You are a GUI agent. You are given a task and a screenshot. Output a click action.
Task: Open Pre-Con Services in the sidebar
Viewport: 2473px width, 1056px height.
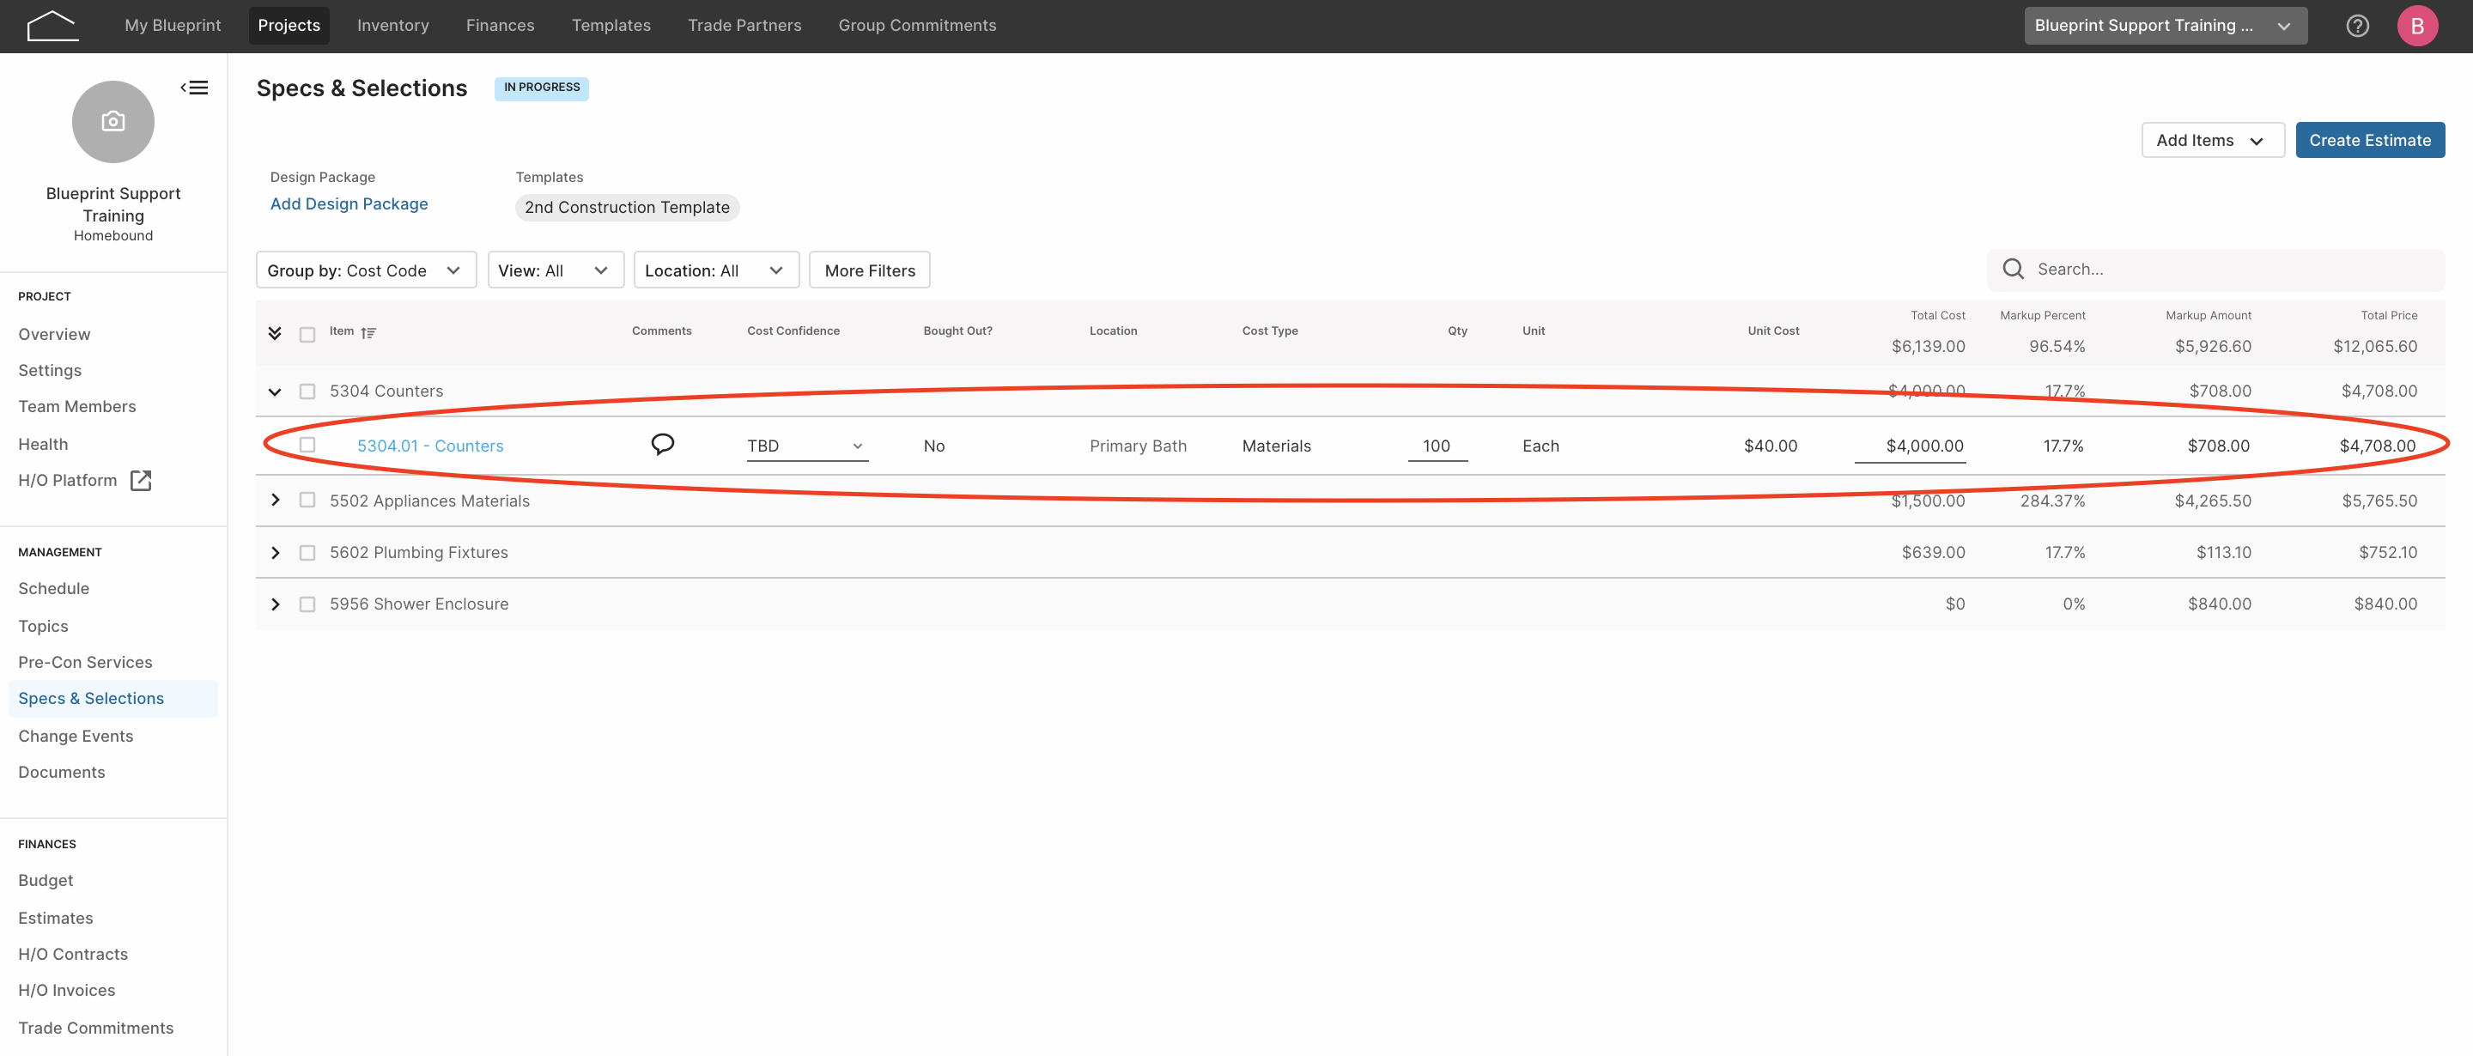click(x=86, y=663)
